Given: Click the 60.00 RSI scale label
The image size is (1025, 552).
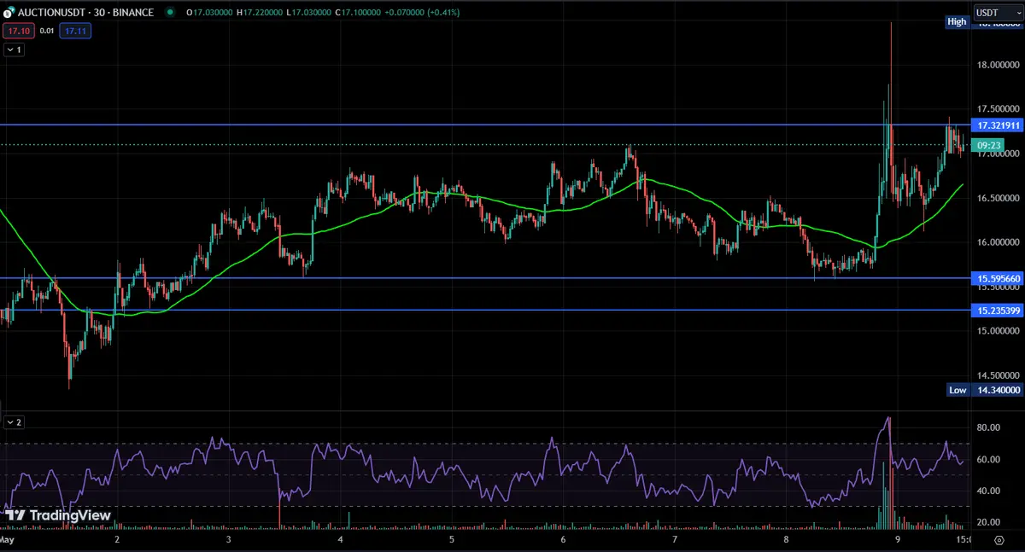Looking at the screenshot, I should (x=987, y=460).
